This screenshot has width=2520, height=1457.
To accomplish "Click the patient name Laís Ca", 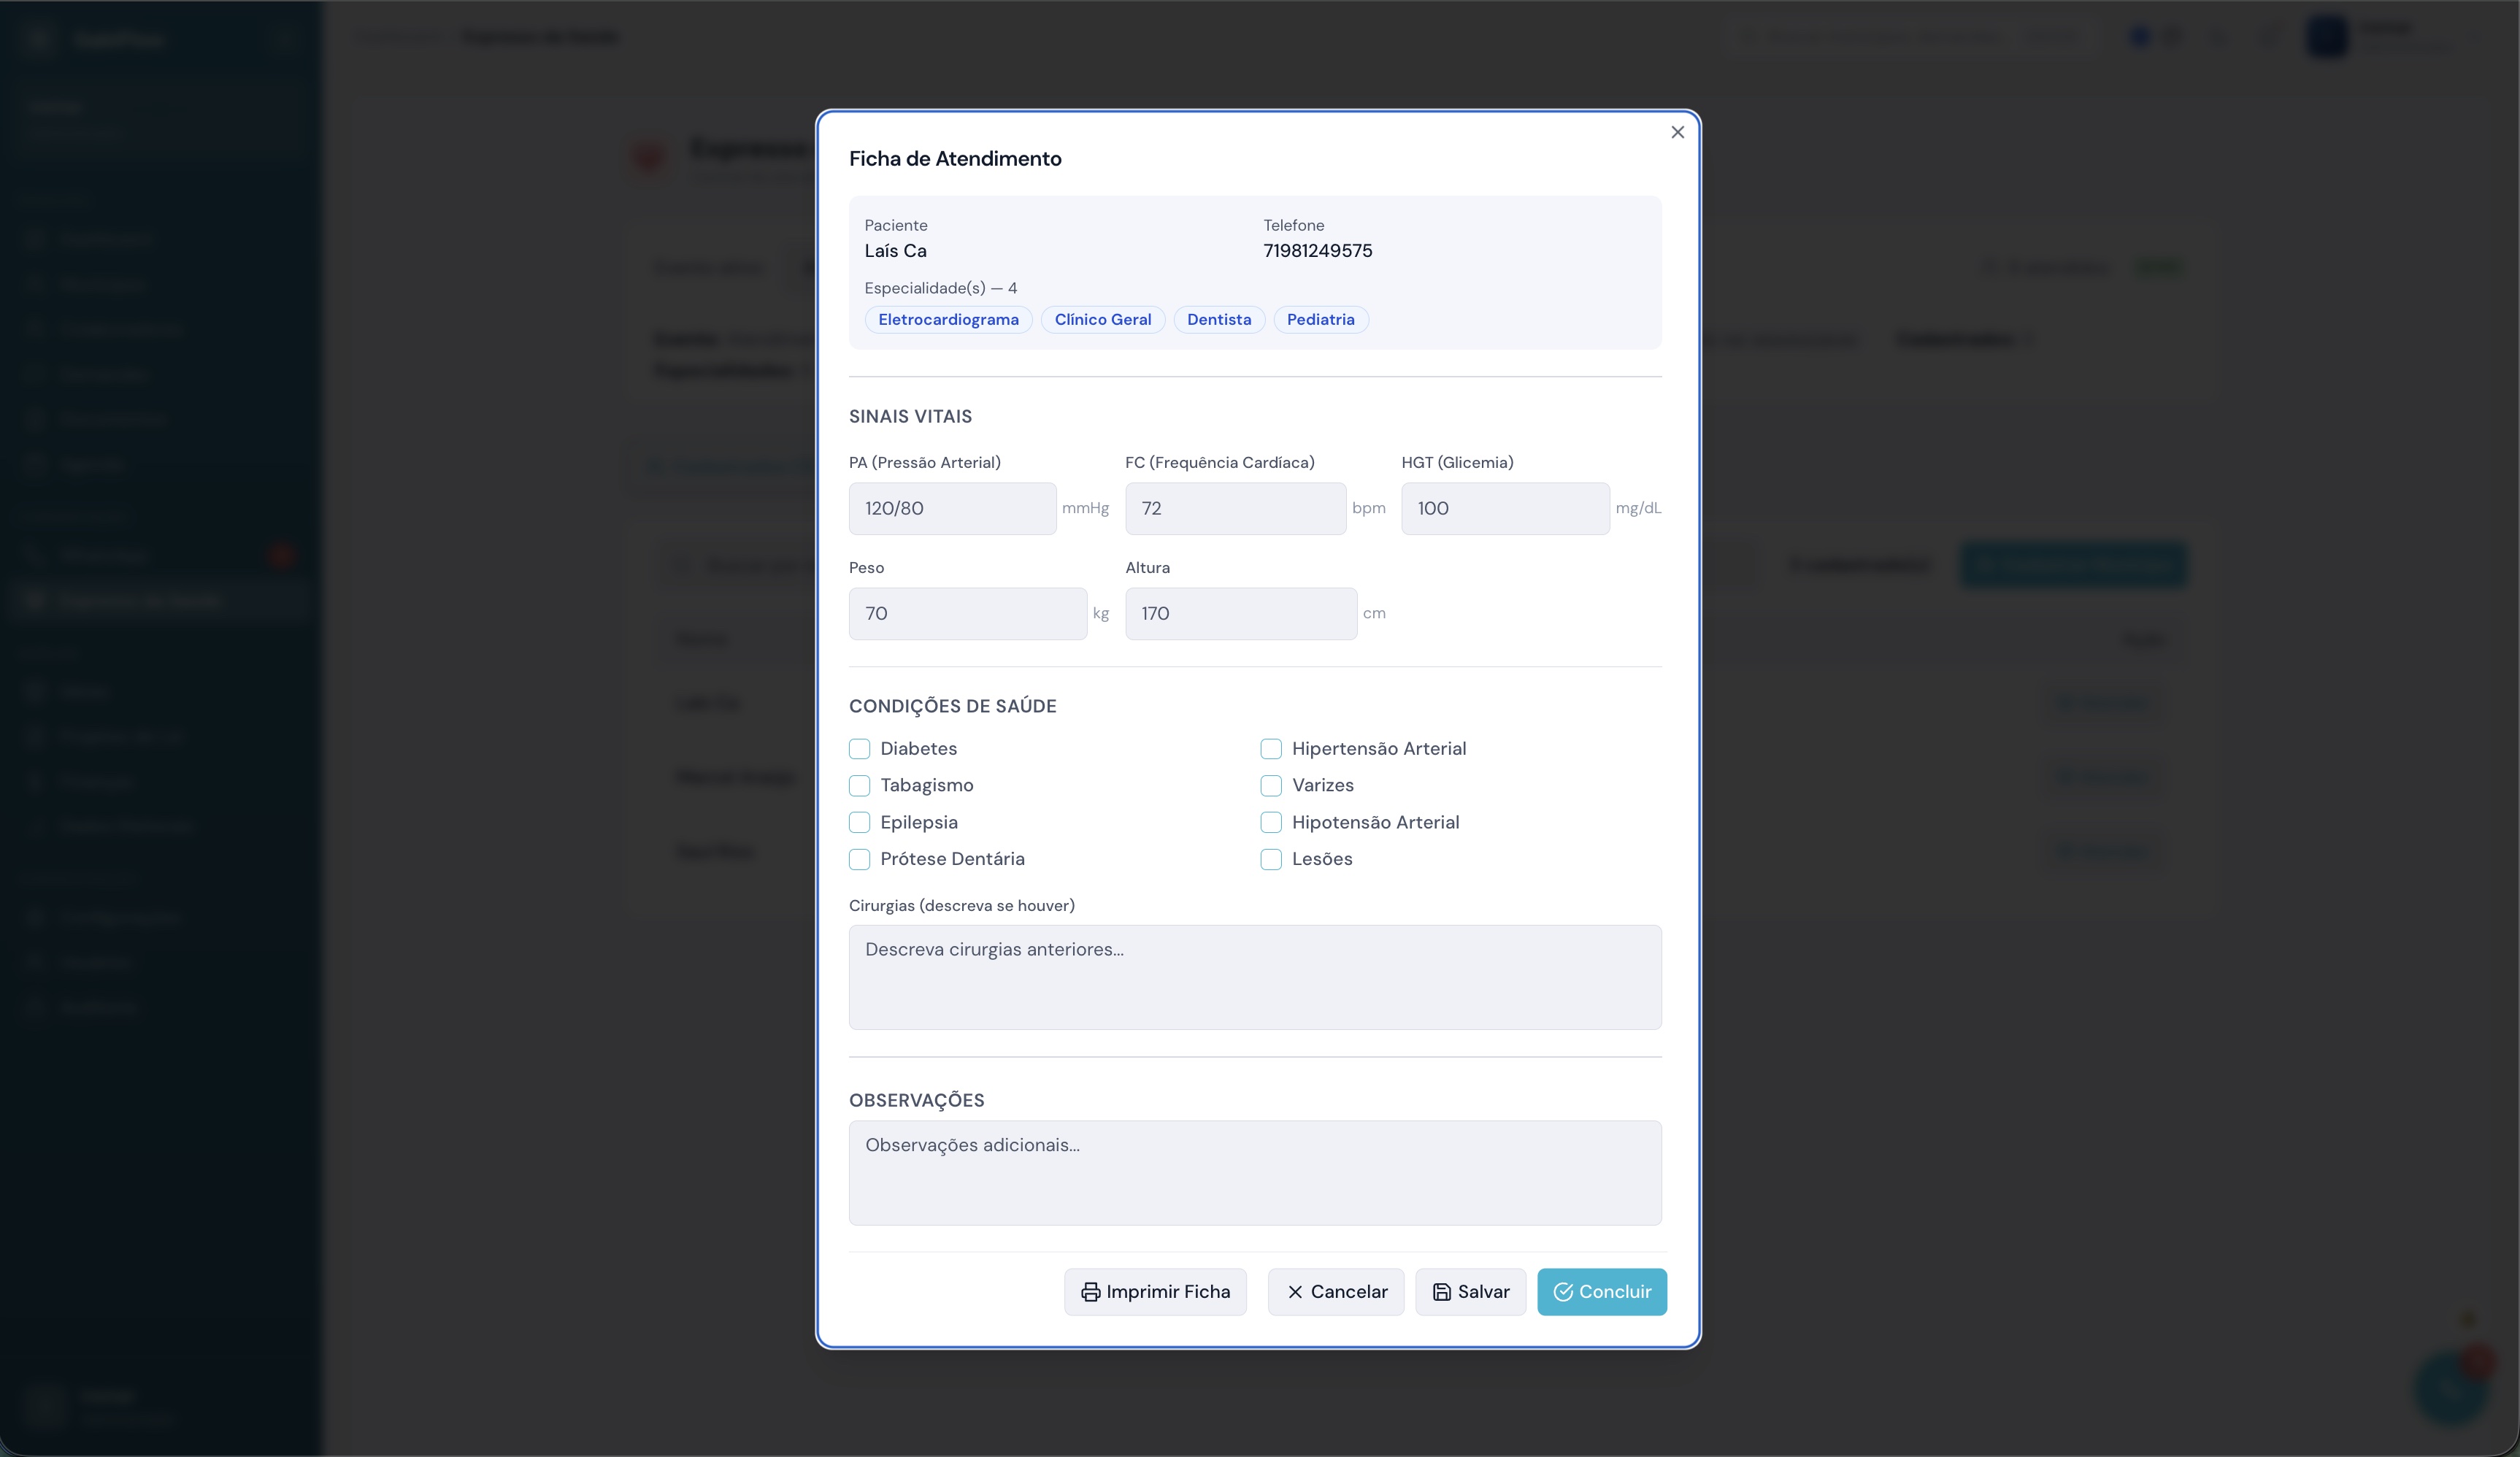I will pos(895,251).
